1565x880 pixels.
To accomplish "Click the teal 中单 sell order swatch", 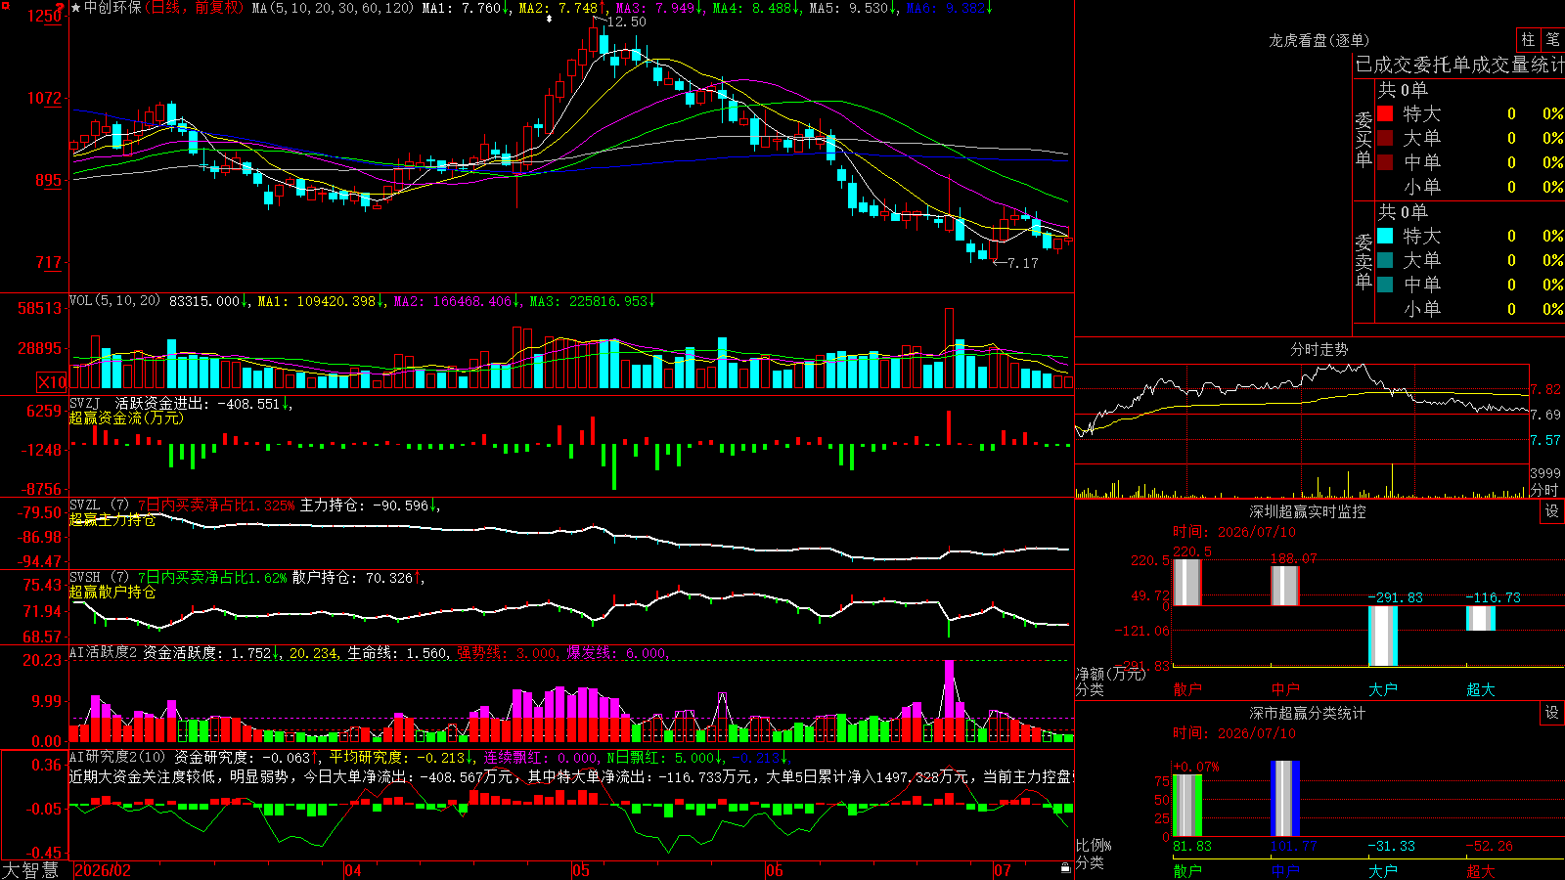I will [x=1385, y=285].
